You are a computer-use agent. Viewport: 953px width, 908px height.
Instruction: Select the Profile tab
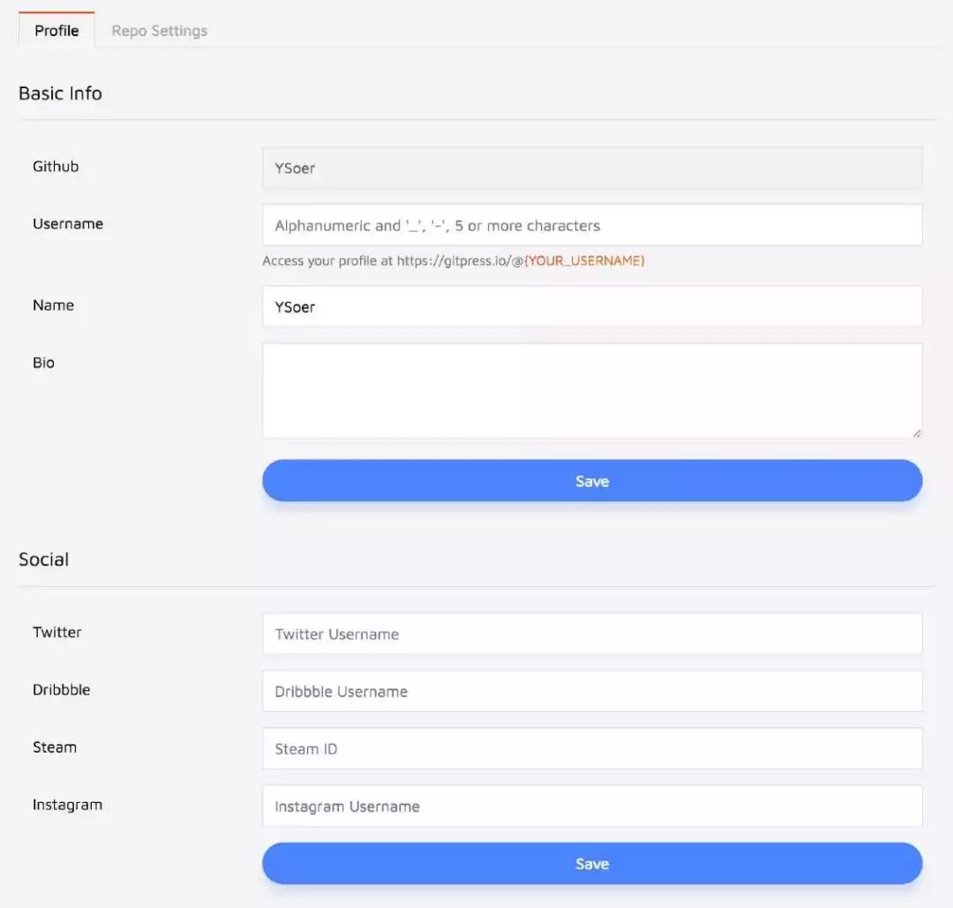[x=56, y=30]
